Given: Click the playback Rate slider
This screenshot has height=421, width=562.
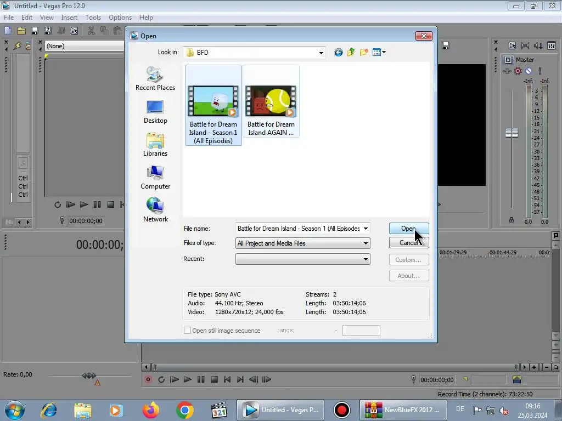Looking at the screenshot, I should point(89,376).
